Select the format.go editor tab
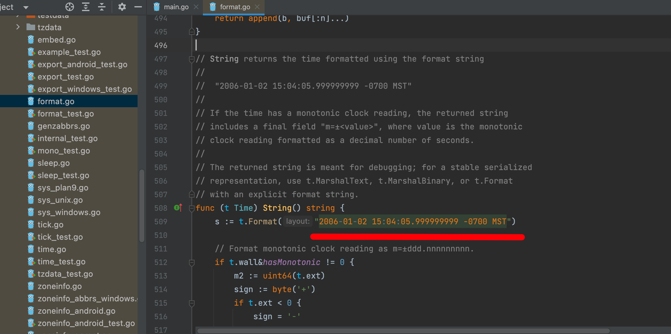 pyautogui.click(x=234, y=7)
